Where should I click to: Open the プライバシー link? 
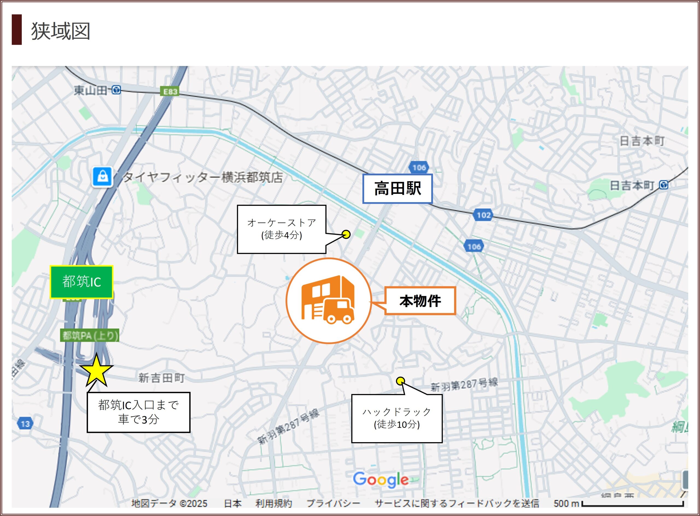333,503
